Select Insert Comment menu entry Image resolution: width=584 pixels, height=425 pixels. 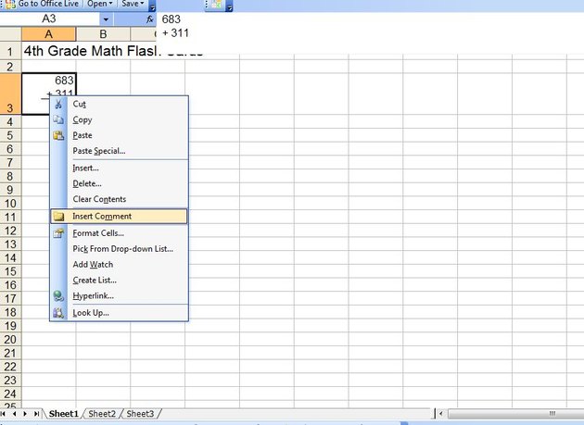[x=119, y=217]
